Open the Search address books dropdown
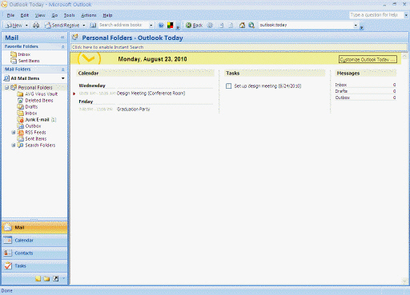 [151, 26]
